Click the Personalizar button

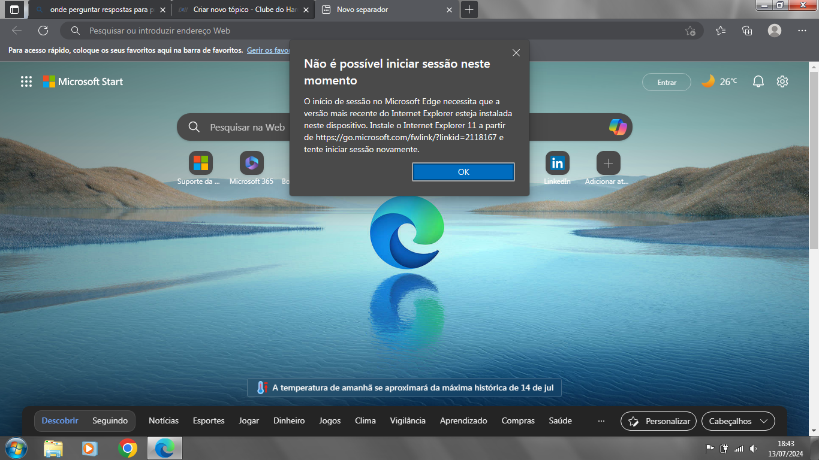tap(658, 421)
